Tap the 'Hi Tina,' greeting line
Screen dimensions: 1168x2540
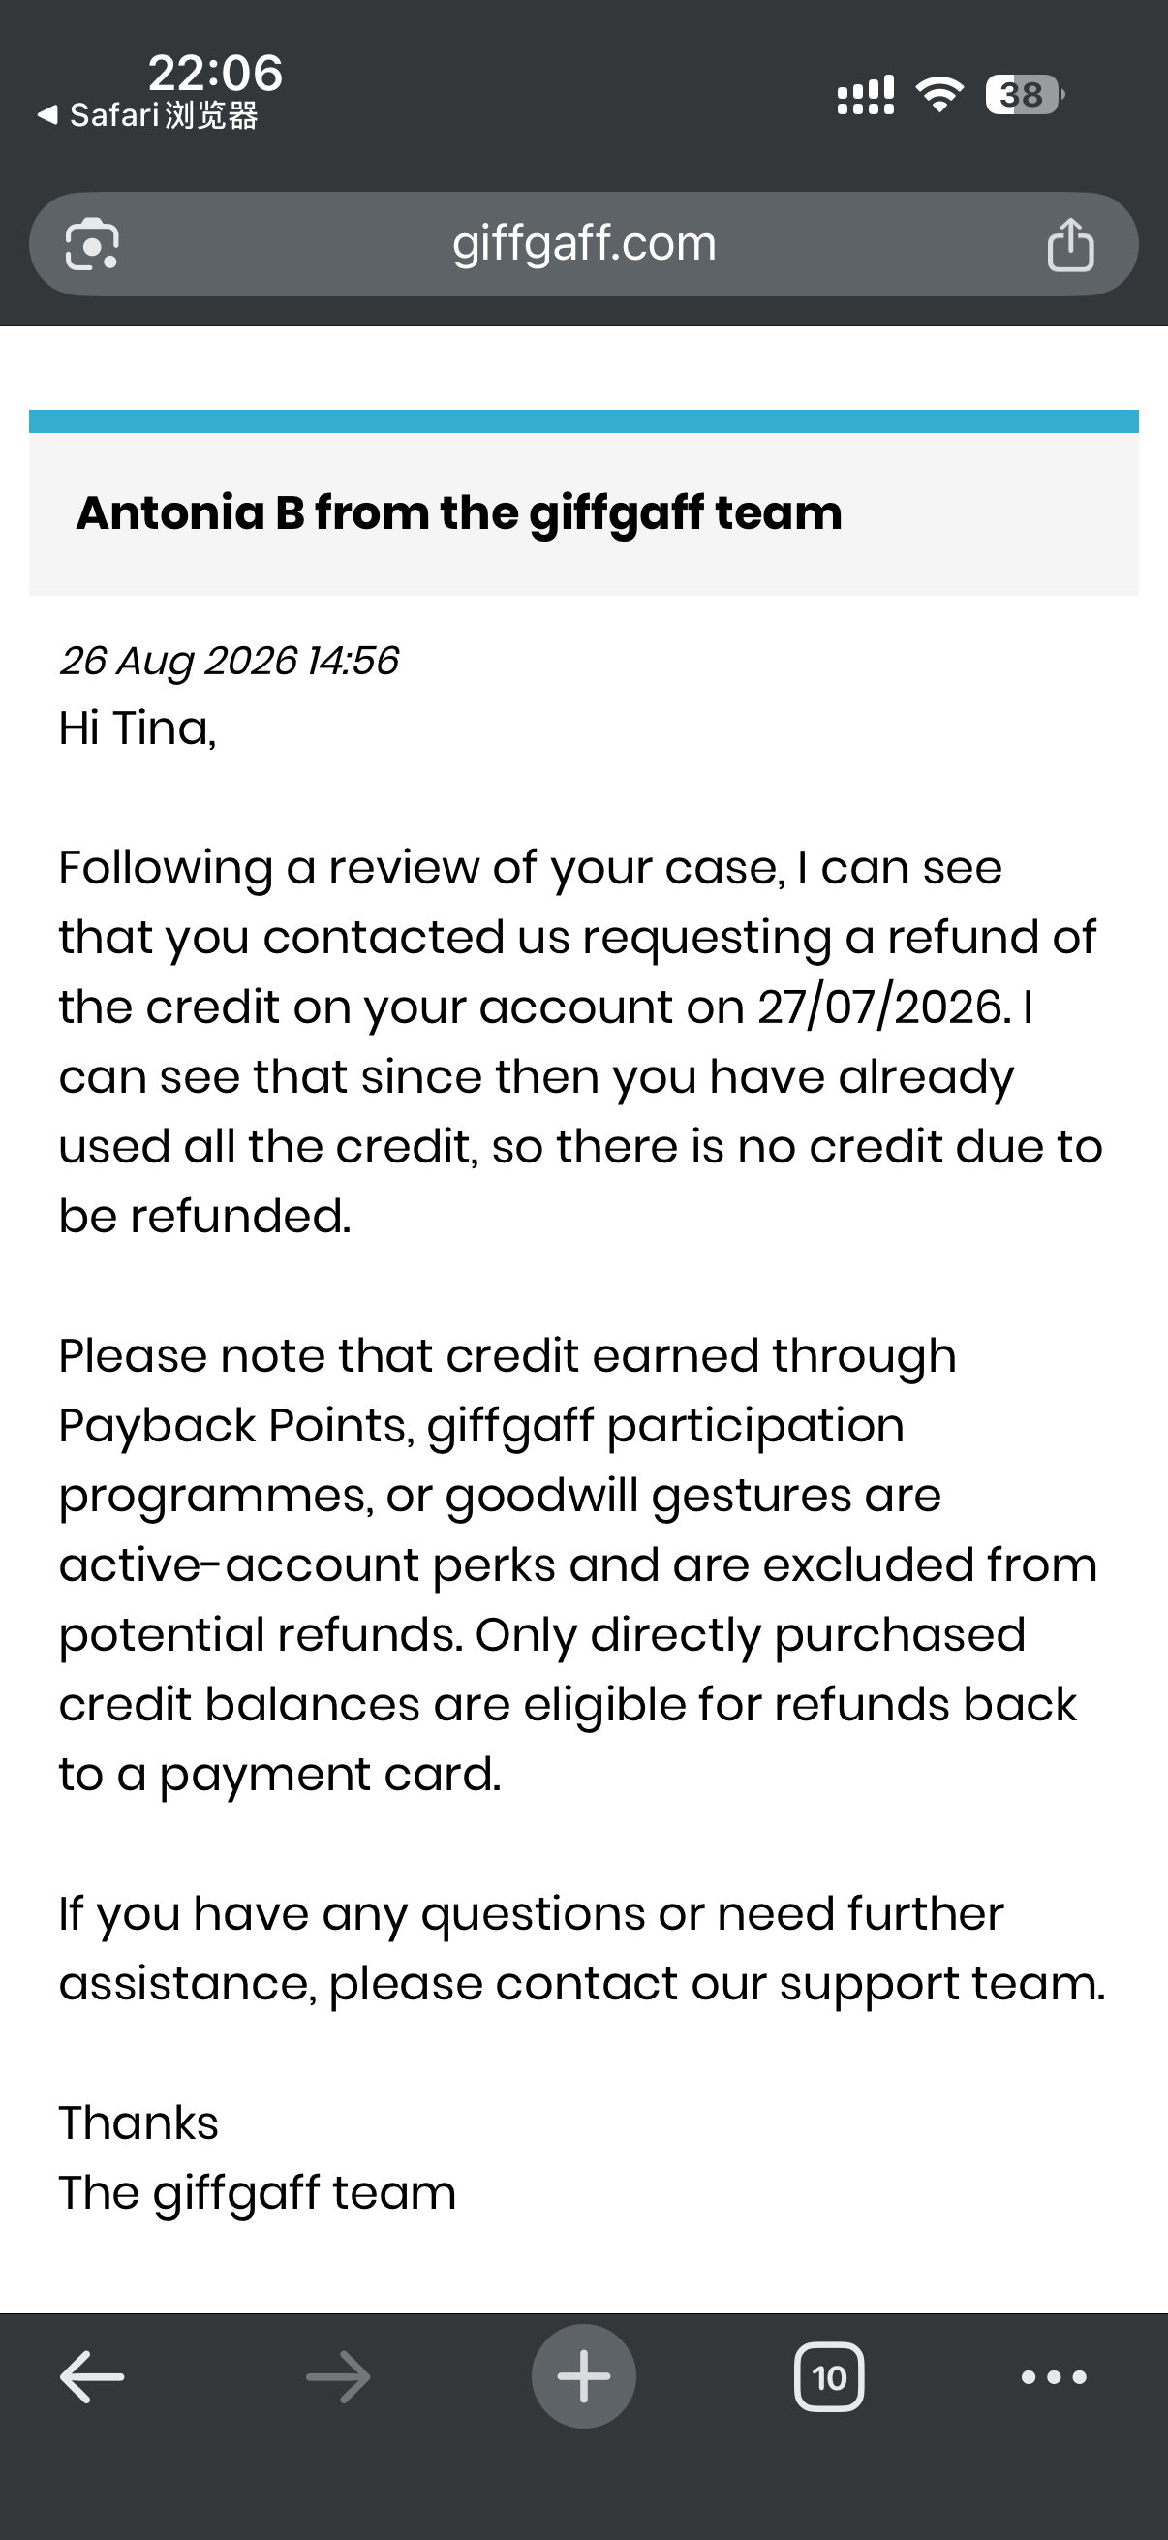(x=137, y=728)
